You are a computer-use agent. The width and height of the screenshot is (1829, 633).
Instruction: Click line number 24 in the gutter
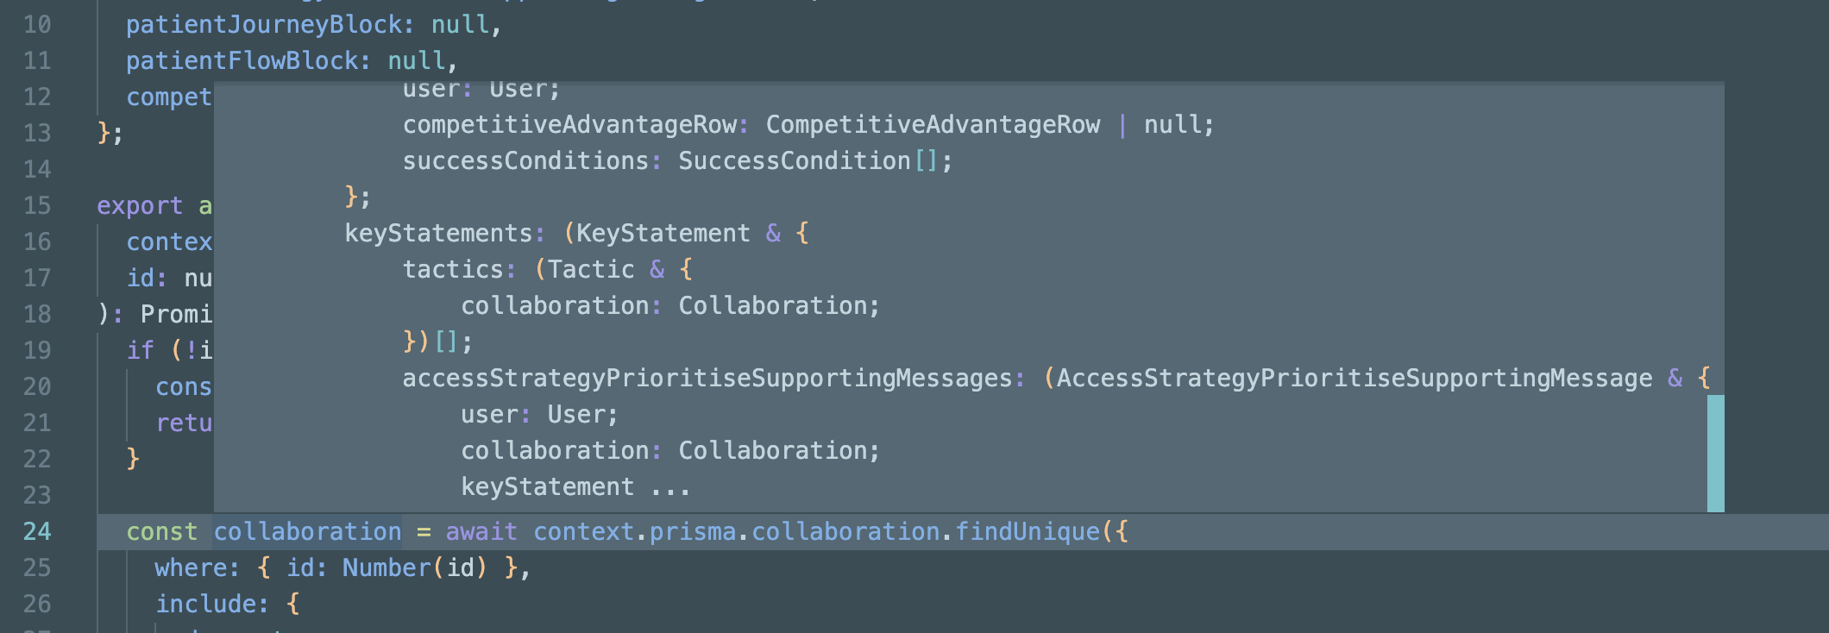tap(37, 531)
